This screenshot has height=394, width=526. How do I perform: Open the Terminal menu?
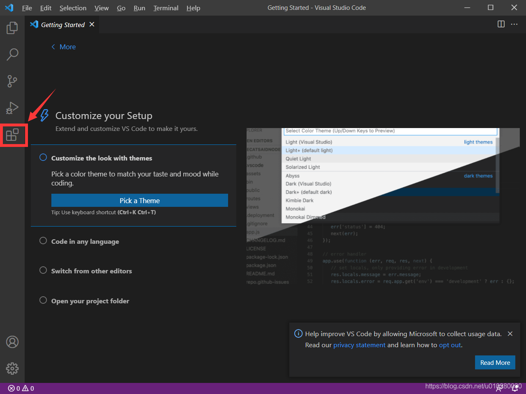[x=166, y=8]
